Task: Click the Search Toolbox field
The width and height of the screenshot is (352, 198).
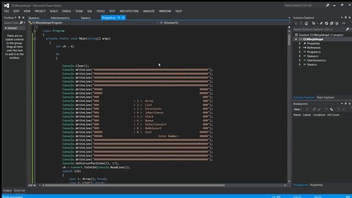Action: (x=11, y=23)
